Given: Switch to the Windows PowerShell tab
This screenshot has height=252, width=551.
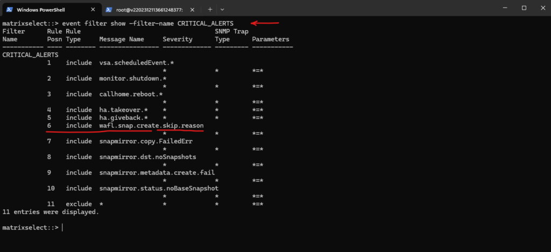Looking at the screenshot, I should click(52, 10).
